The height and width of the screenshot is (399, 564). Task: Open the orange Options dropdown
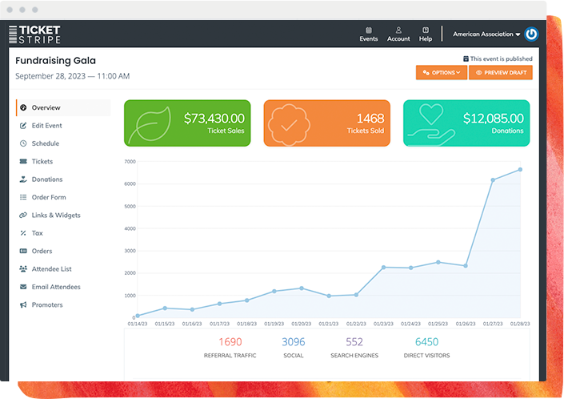point(441,73)
